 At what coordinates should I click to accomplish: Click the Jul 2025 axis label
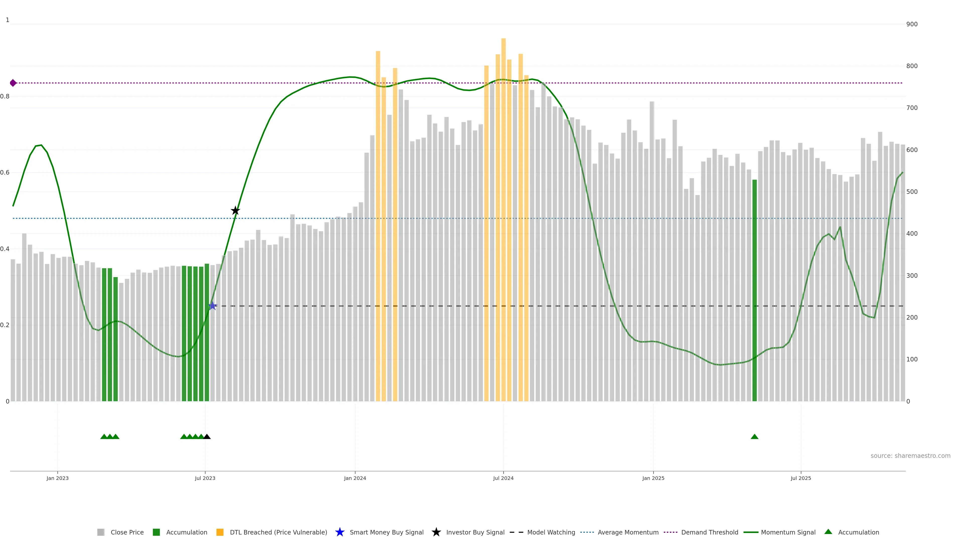pyautogui.click(x=801, y=478)
